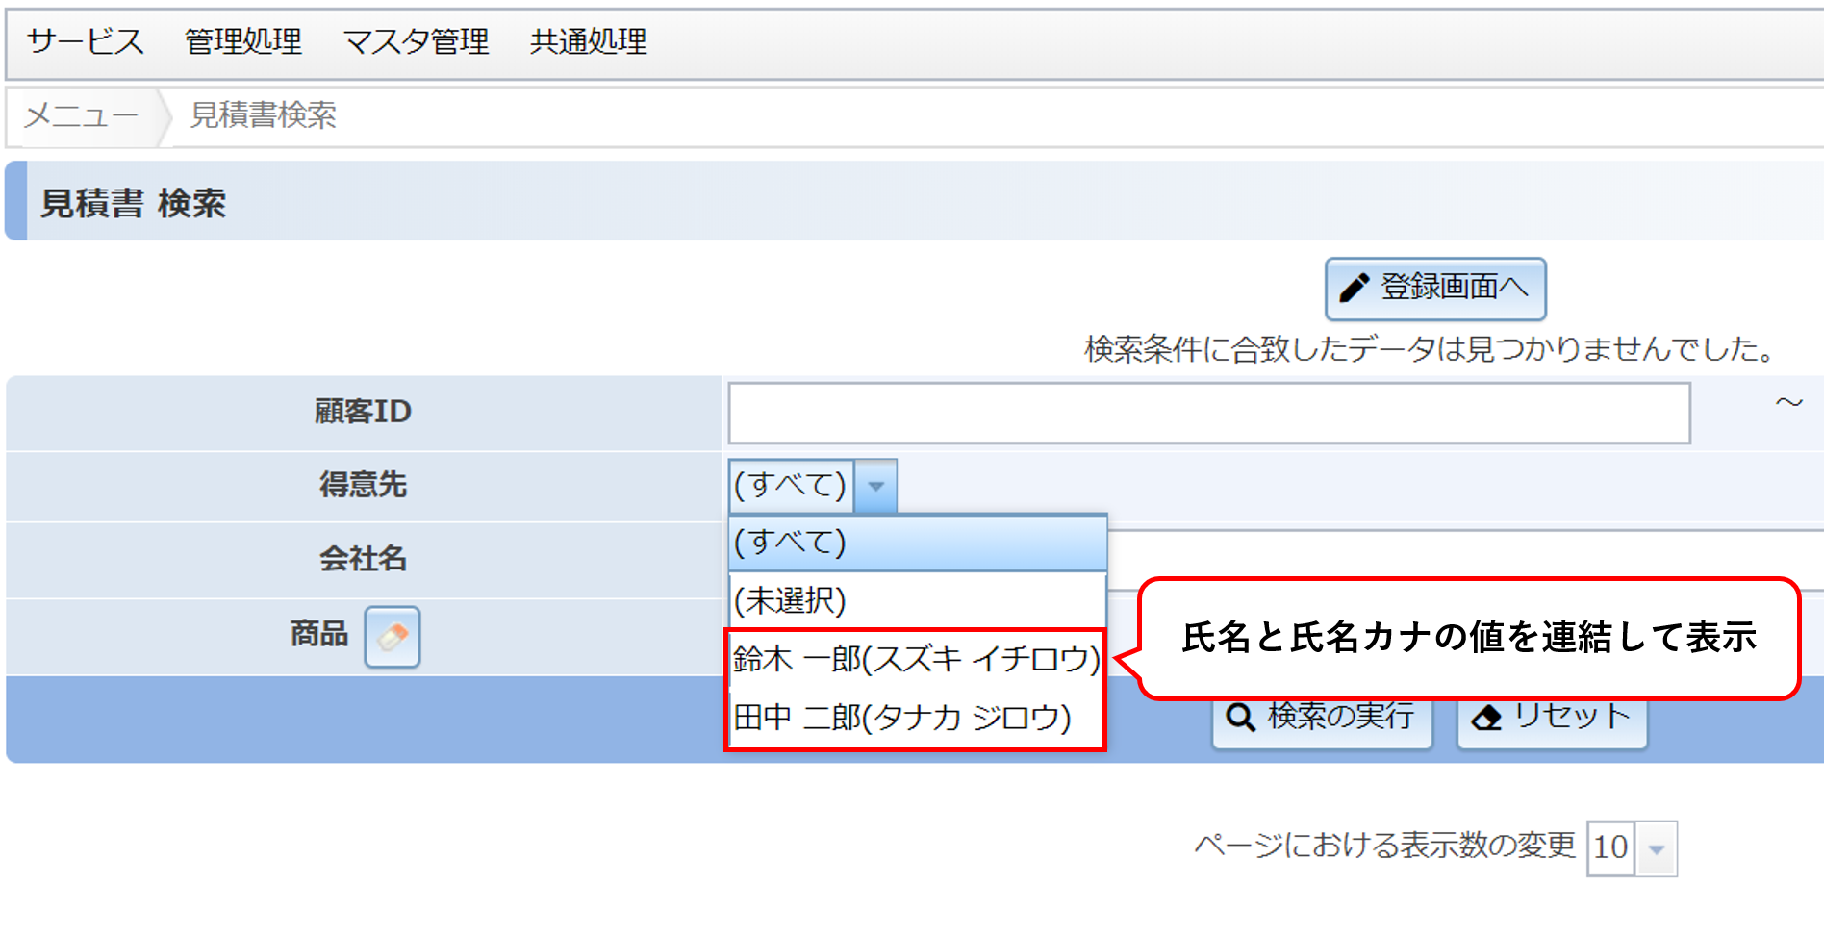
Task: Click the 顧客ID label
Action: [363, 412]
